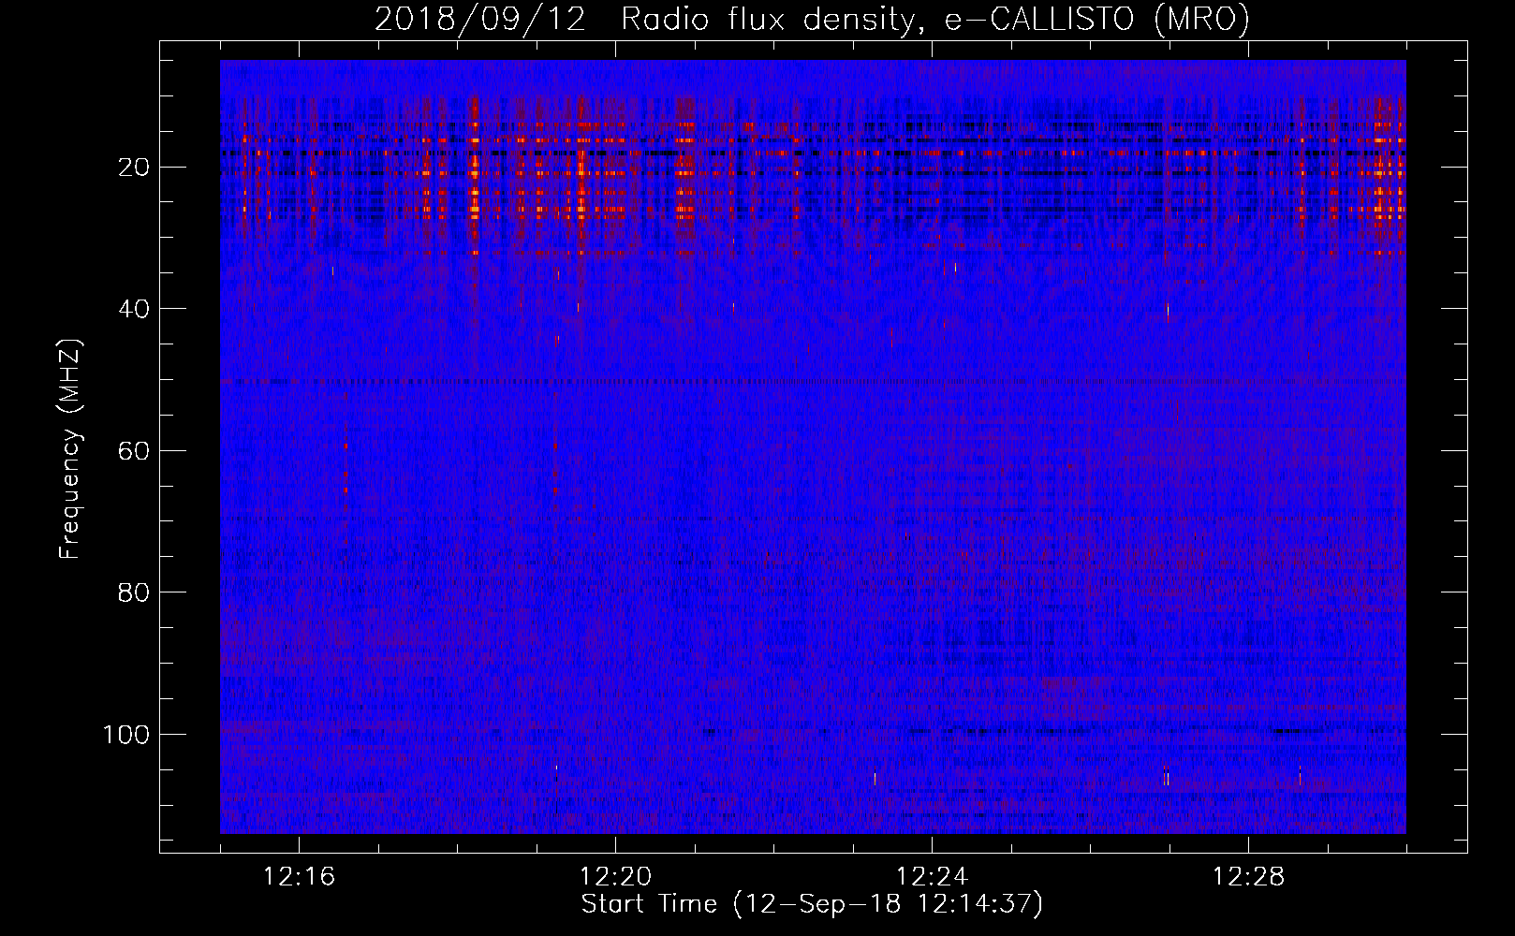
Task: Select the 100 MHz frequency tick label
Action: [126, 735]
